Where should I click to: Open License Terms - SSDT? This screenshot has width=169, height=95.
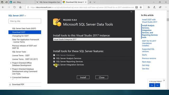tap(21, 55)
